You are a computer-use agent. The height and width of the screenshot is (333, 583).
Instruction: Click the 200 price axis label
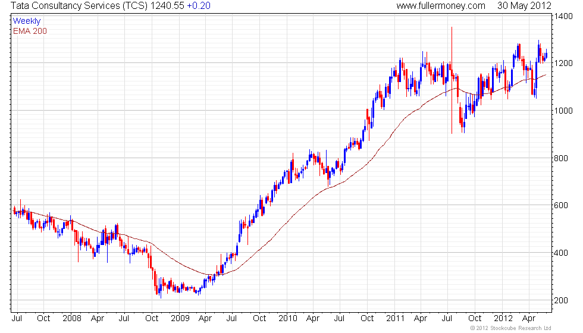561,300
